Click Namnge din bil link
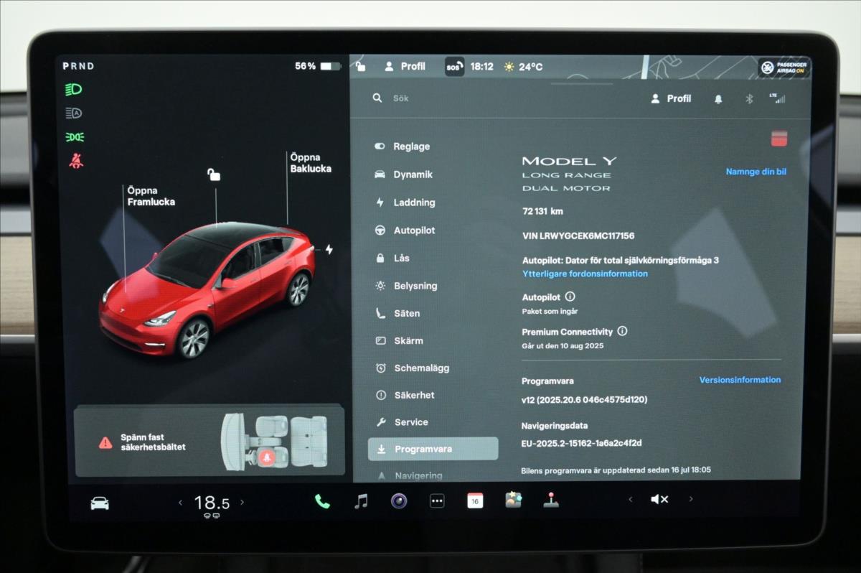The image size is (861, 573). (756, 172)
